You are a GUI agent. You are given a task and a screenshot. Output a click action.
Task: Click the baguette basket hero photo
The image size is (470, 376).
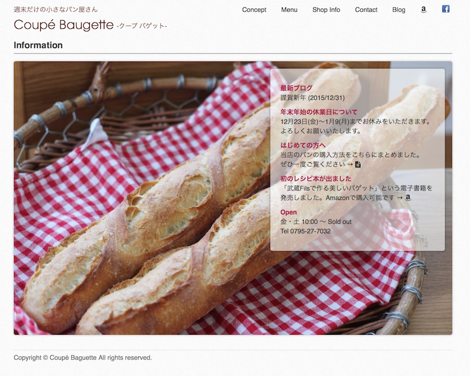[141, 198]
